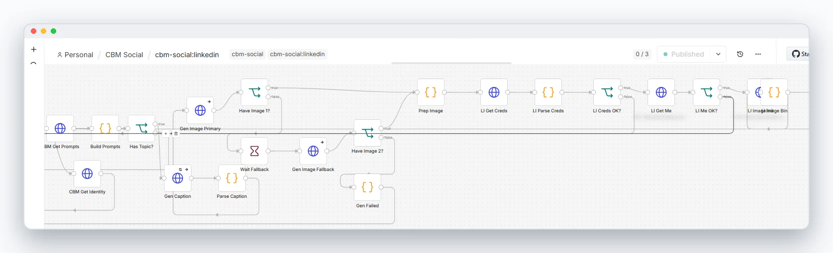The image size is (833, 253).
Task: Click the Gen Image Primary label text
Action: [200, 129]
